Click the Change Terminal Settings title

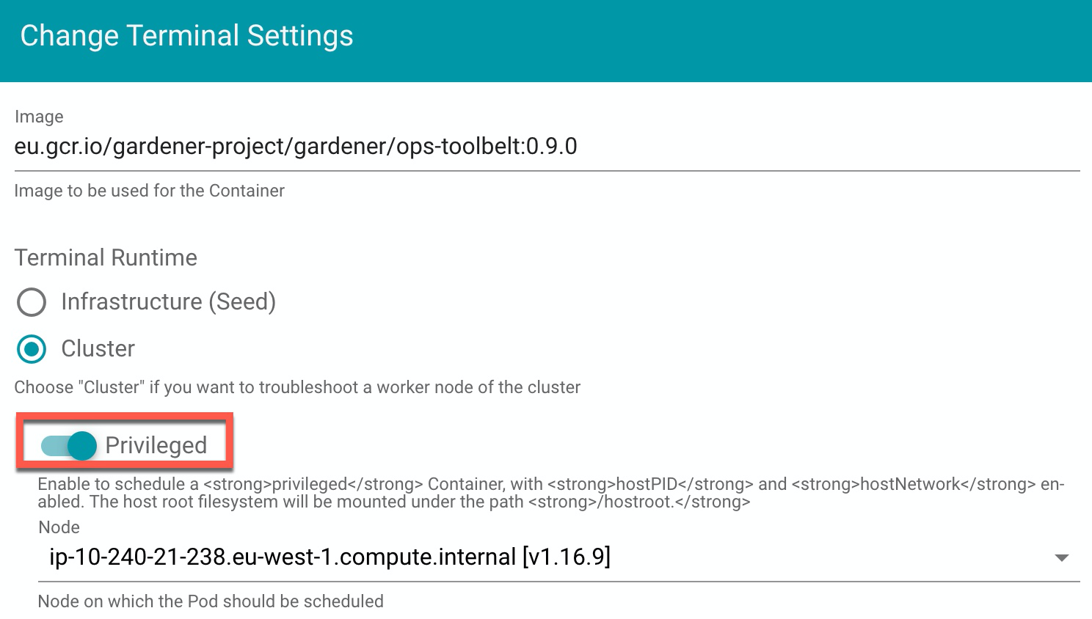click(x=186, y=36)
